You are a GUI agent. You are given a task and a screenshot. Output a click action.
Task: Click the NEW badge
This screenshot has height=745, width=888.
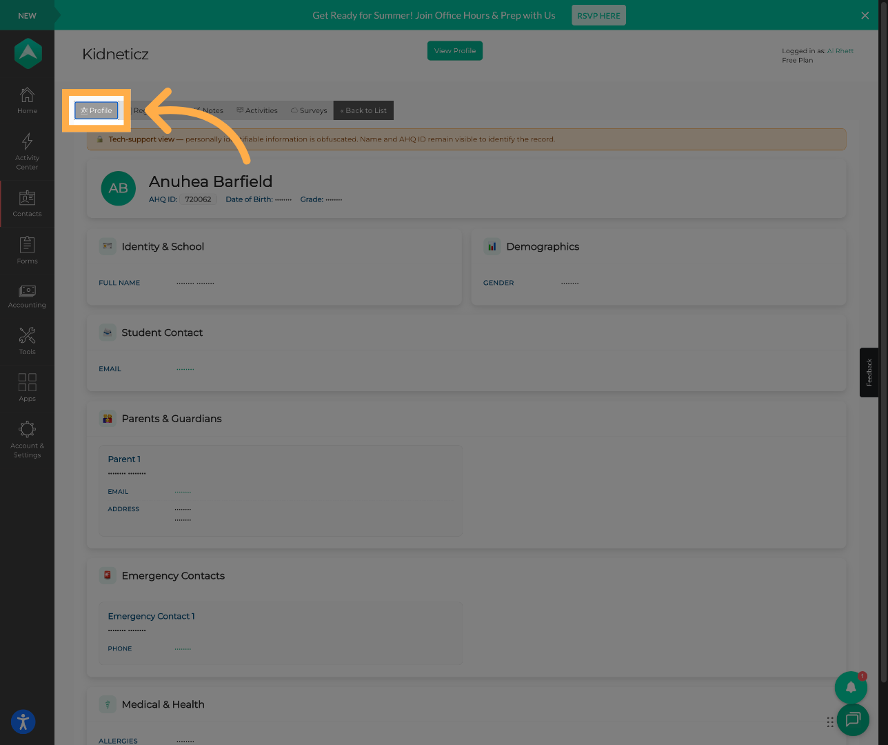coord(27,15)
